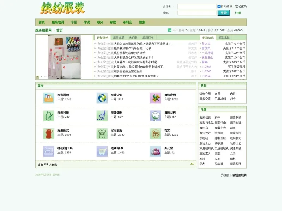Click the 注册 link
This screenshot has height=211, width=282.
[238, 13]
